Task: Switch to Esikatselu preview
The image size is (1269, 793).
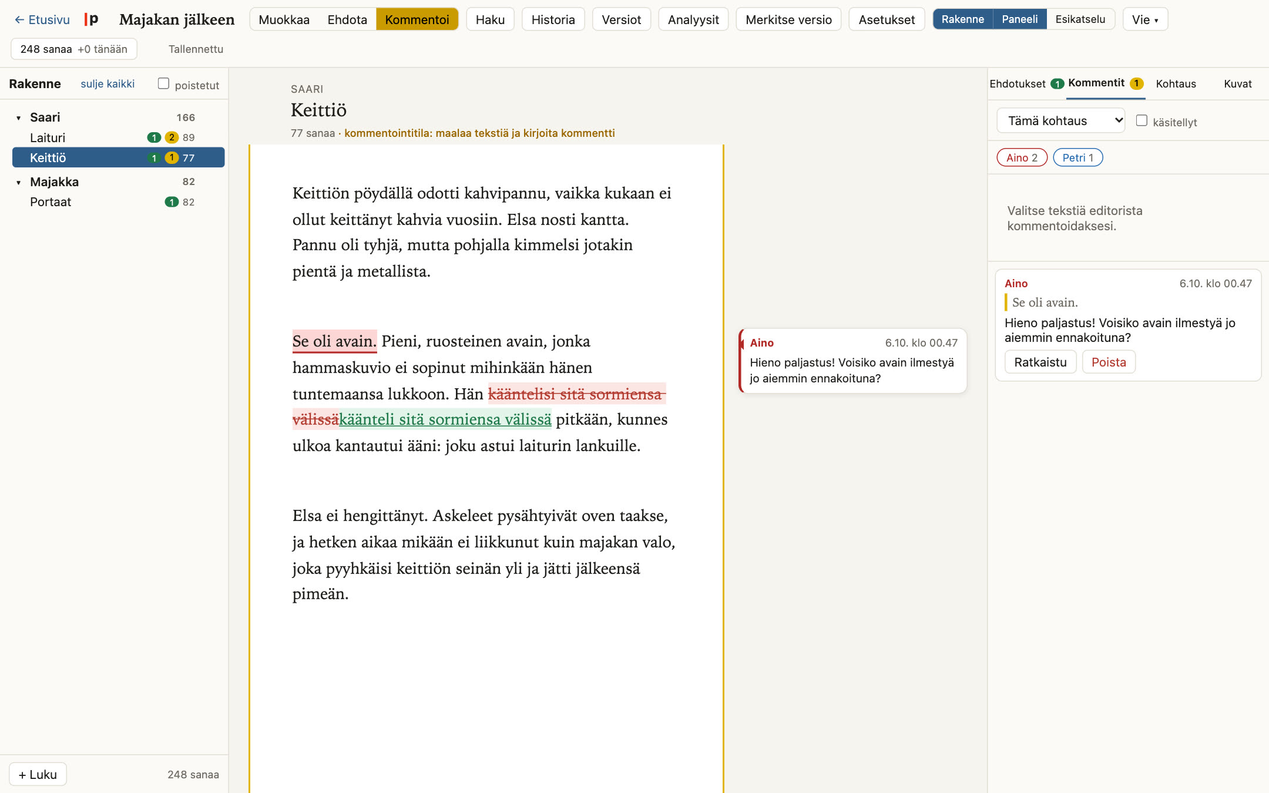Action: click(1080, 19)
